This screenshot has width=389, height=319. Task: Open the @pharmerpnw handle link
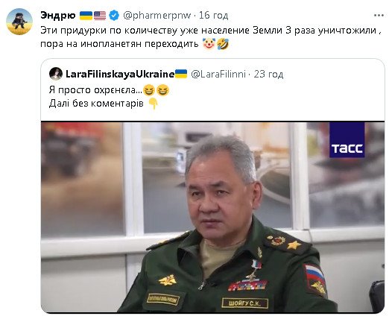157,16
